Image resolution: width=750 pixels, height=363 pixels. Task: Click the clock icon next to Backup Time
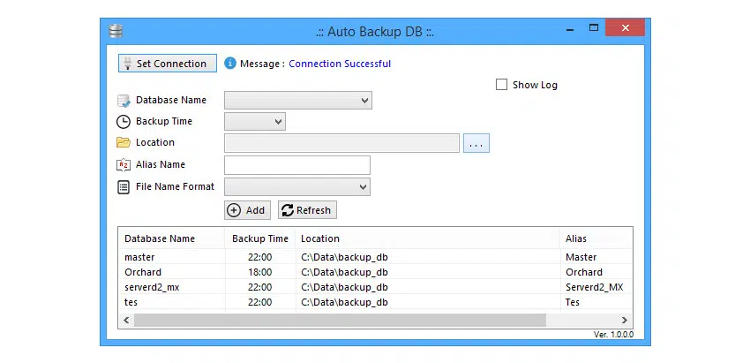124,122
